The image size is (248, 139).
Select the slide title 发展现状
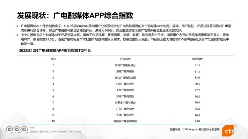pos(31,15)
